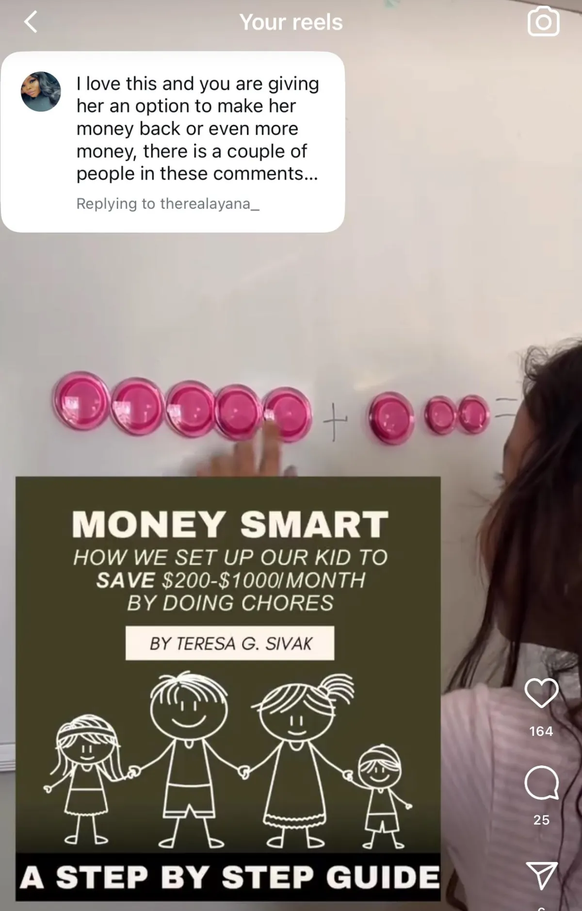Tap 'Replying to therealayana_' text

pos(168,203)
